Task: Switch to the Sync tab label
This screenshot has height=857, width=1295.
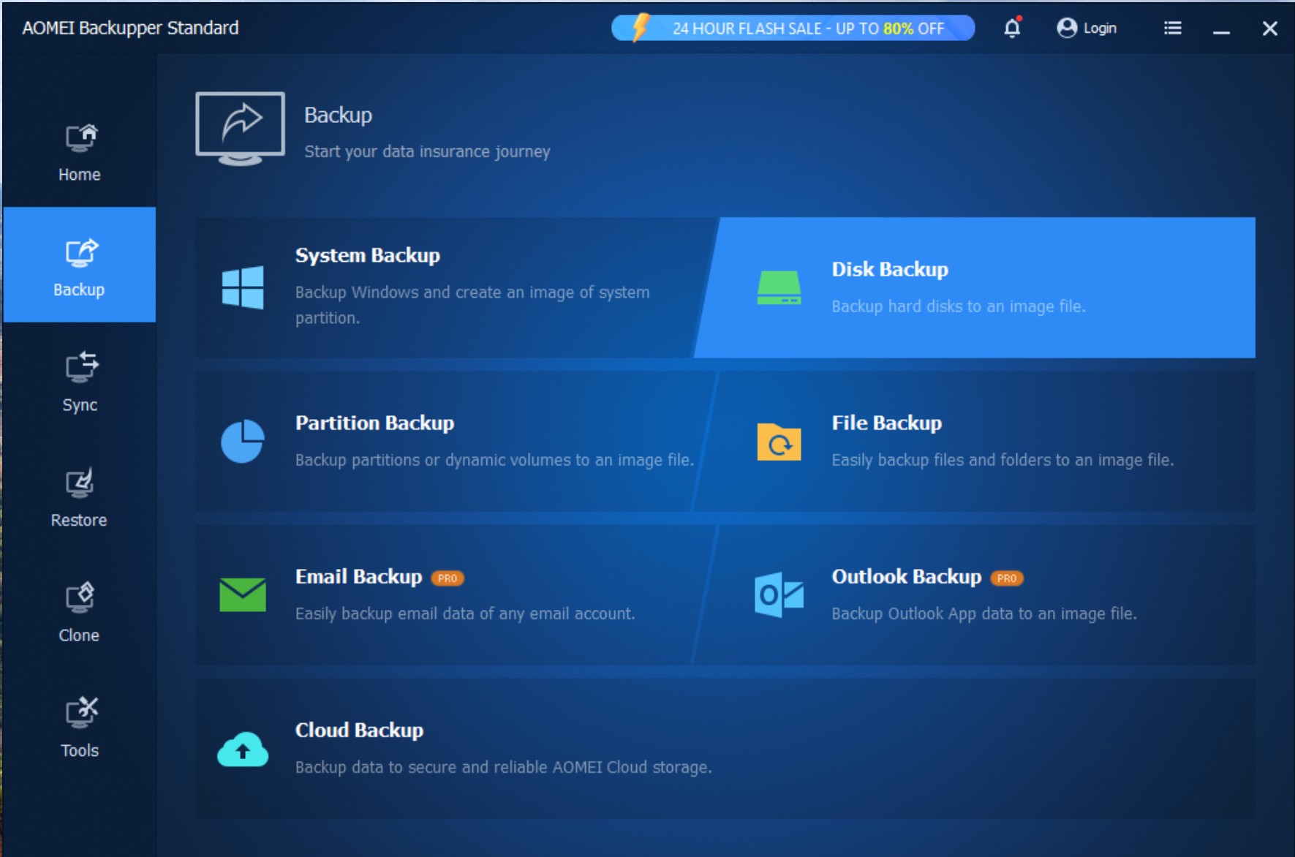Action: coord(80,405)
